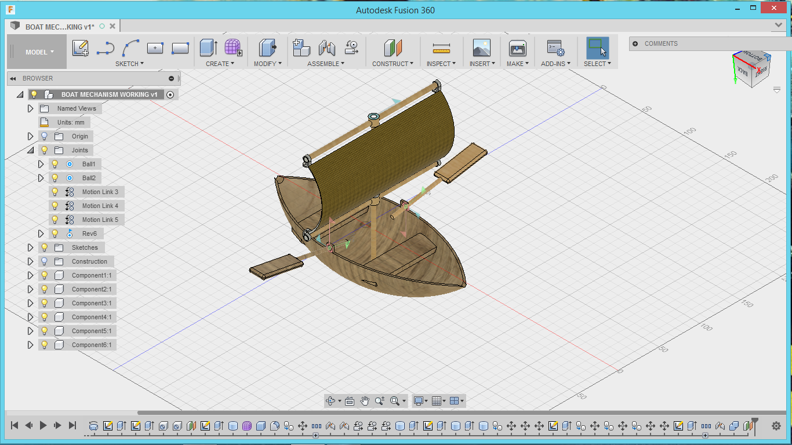Screen dimensions: 792x445
Task: Expand the COMMENTS panel
Action: [x=635, y=43]
